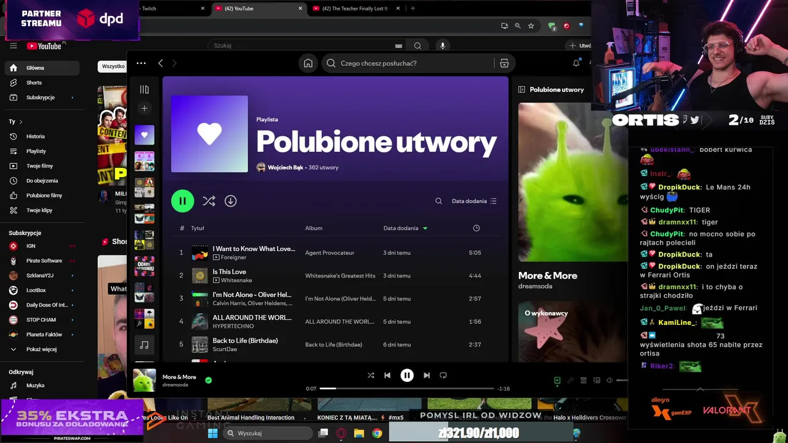The image size is (788, 443).
Task: Mute Spotify volume speaker icon
Action: tap(609, 380)
